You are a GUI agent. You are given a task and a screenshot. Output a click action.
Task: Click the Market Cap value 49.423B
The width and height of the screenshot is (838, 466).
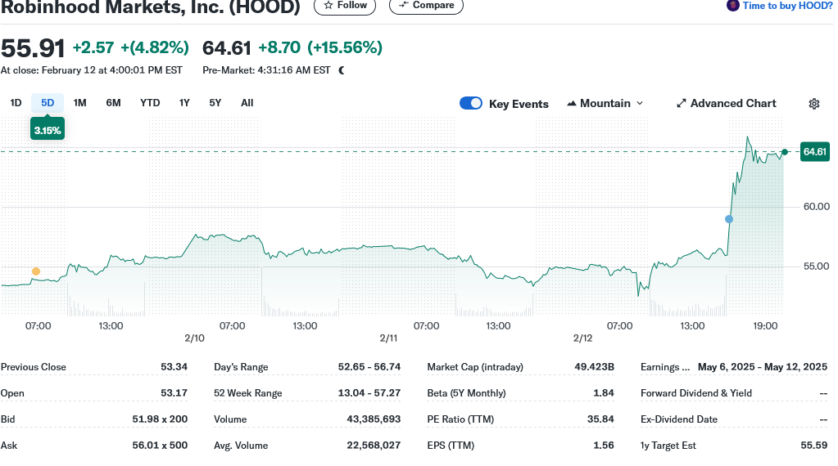tap(594, 367)
